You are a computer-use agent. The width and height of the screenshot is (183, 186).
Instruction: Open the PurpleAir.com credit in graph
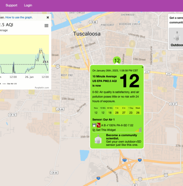coord(42,88)
